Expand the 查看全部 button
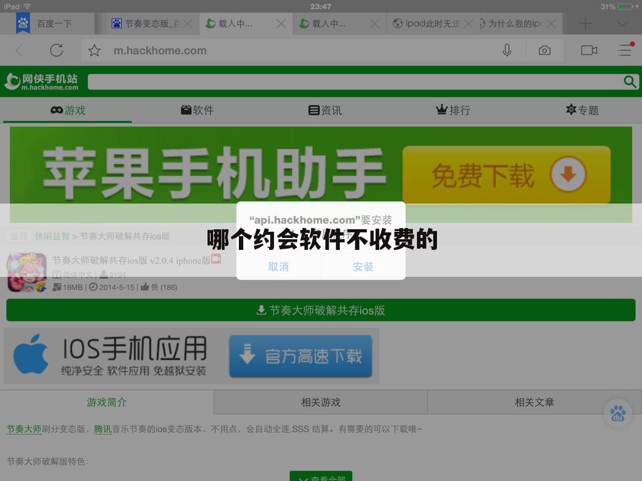The height and width of the screenshot is (481, 642). 321,477
